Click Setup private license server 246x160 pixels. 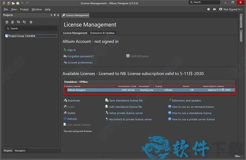tap(126, 113)
